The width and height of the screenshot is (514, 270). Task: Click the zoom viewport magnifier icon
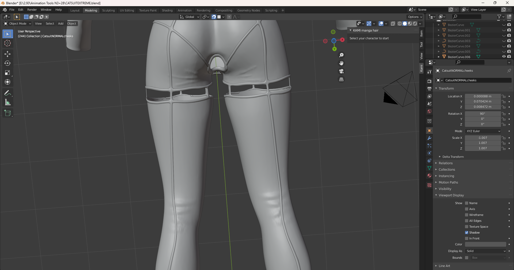[x=341, y=55]
